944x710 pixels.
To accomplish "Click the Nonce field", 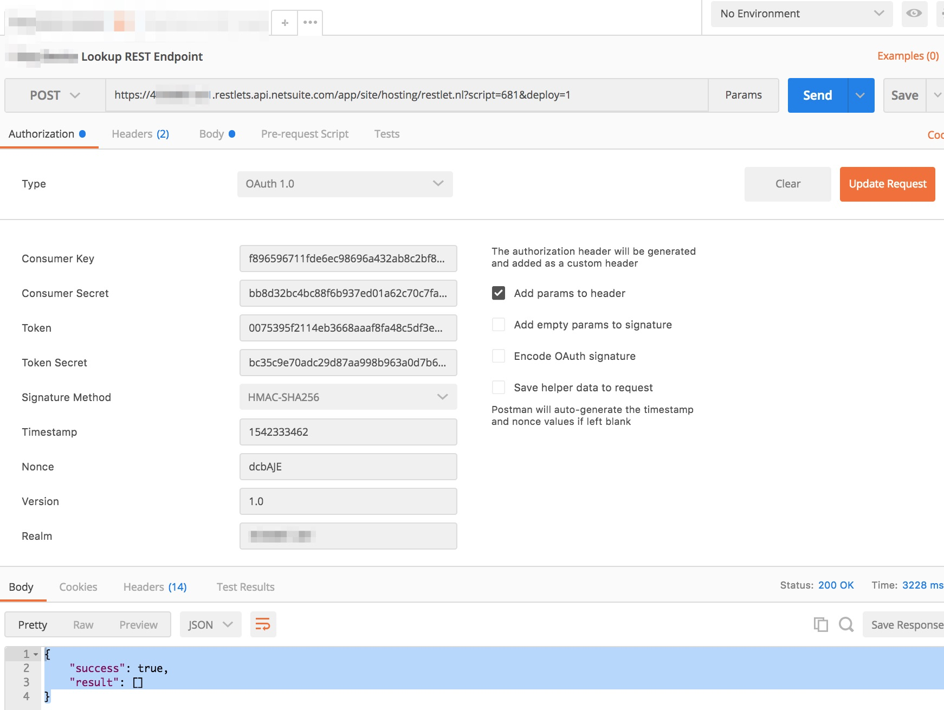I will (348, 467).
